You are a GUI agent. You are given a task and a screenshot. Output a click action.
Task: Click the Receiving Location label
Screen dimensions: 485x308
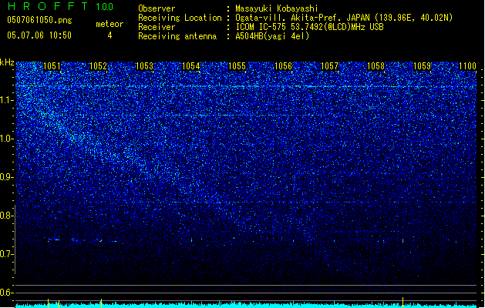click(180, 18)
